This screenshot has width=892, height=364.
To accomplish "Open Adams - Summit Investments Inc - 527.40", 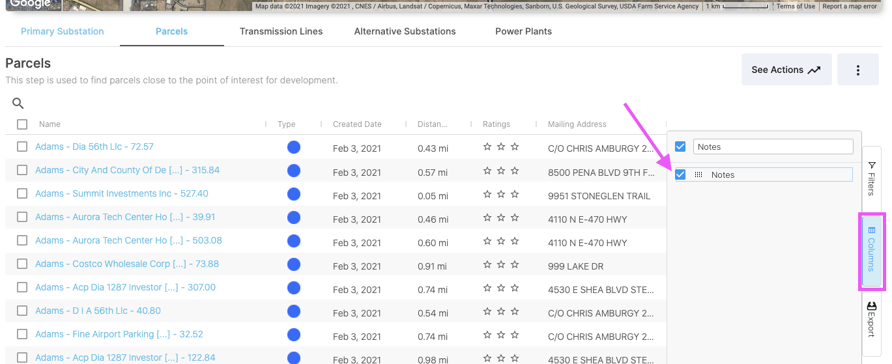I will coord(122,193).
